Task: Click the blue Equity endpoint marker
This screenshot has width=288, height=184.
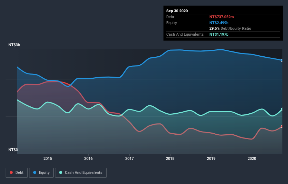Action: (x=282, y=60)
